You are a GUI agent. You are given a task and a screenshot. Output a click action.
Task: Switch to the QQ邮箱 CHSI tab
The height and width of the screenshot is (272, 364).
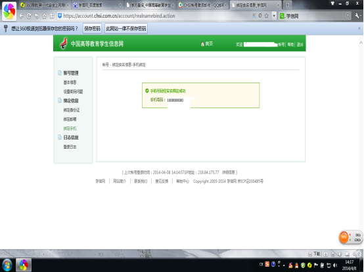(x=202, y=5)
